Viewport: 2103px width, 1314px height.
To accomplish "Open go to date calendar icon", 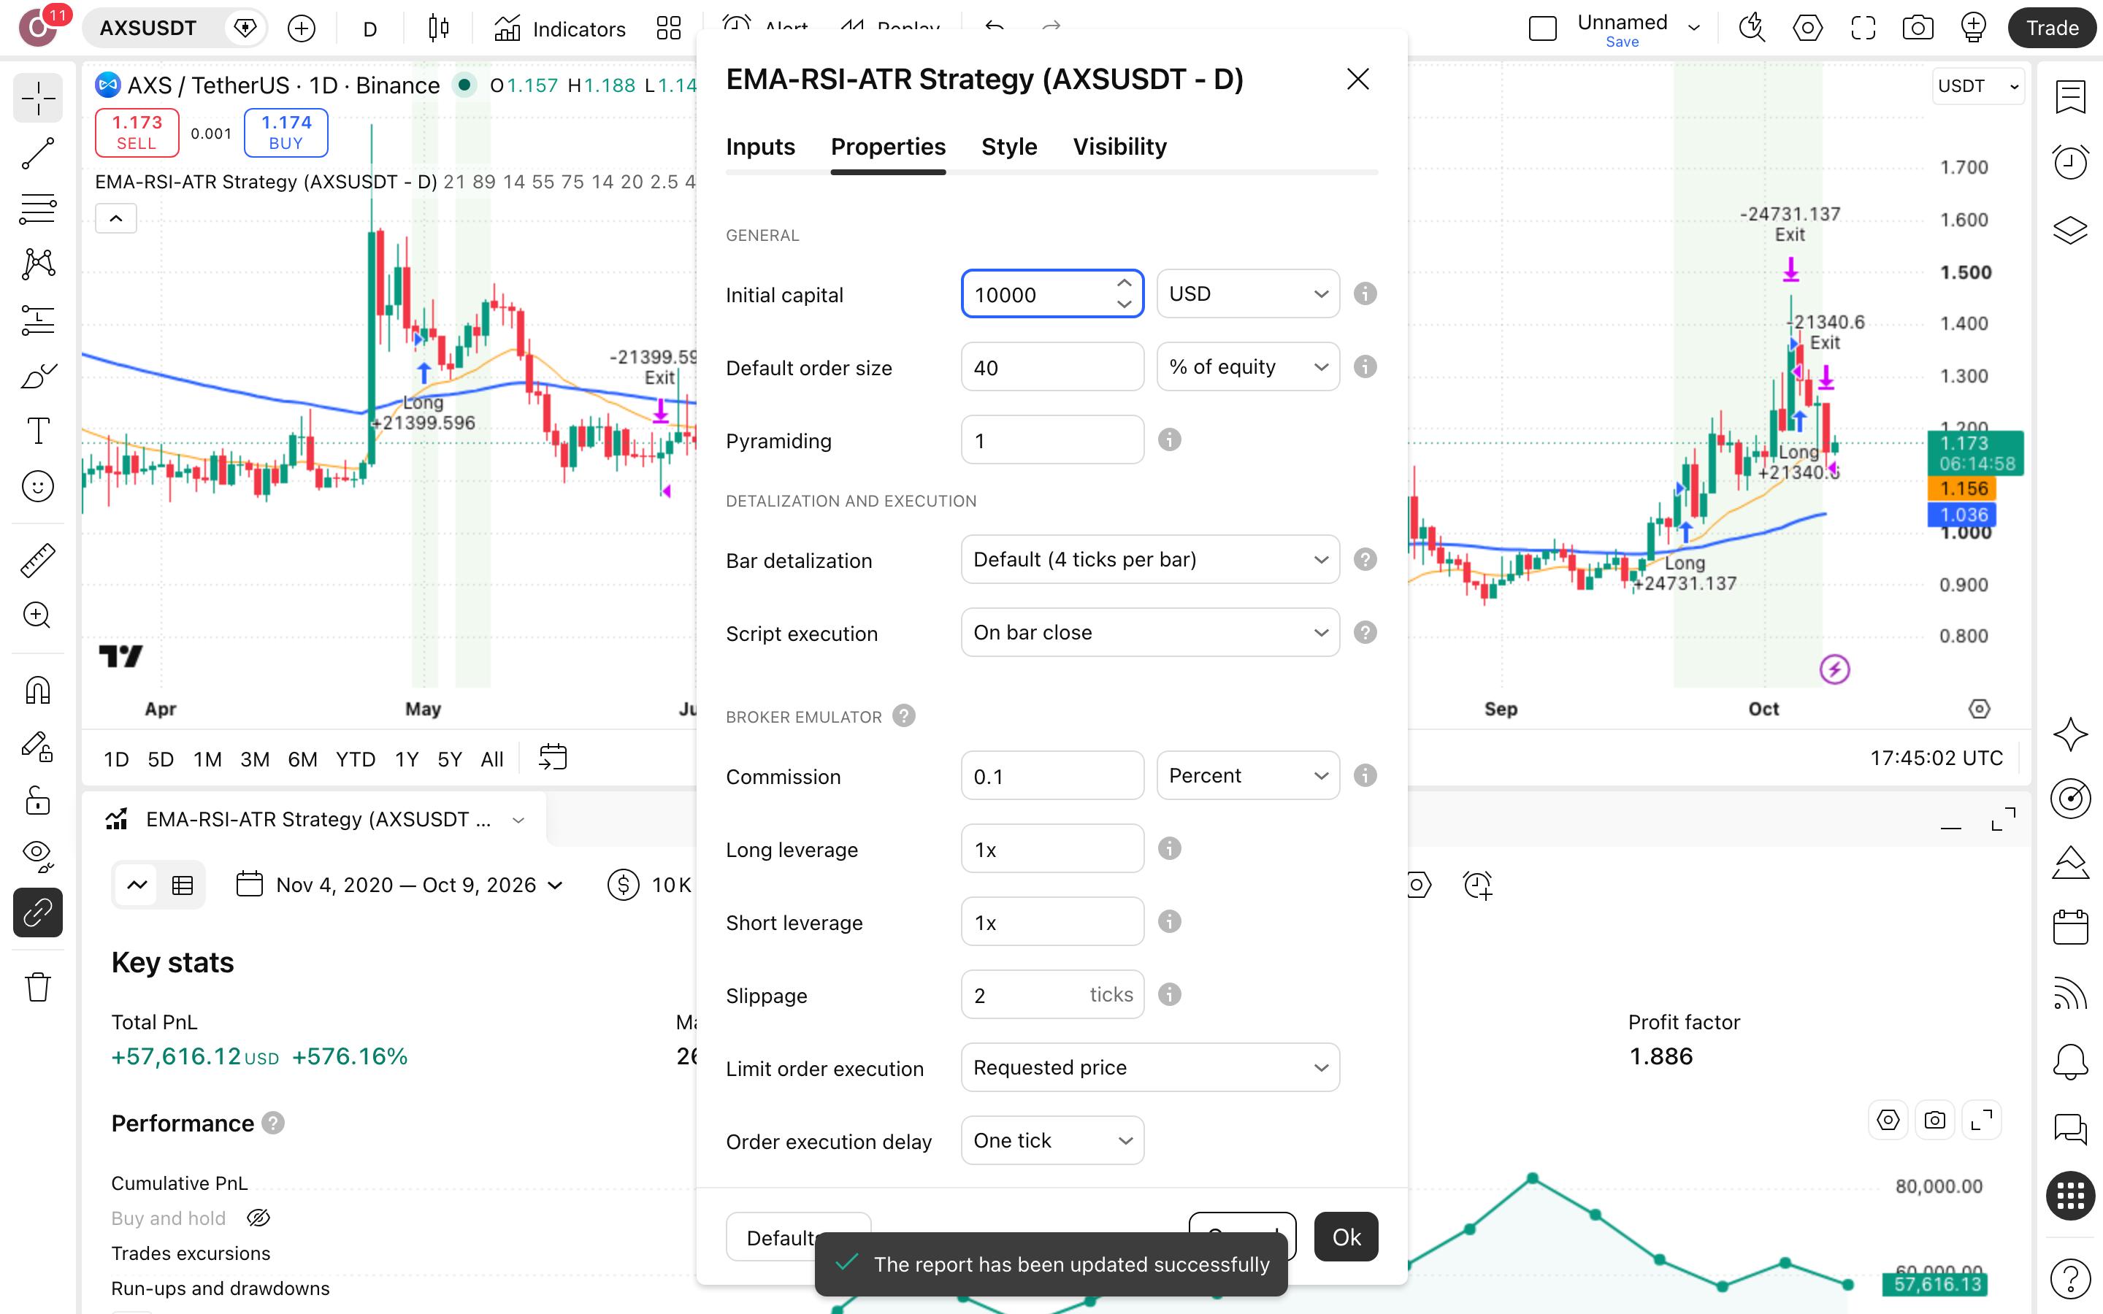I will click(x=553, y=758).
